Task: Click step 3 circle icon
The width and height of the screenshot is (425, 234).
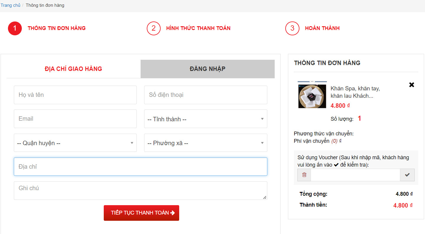Action: pyautogui.click(x=292, y=28)
